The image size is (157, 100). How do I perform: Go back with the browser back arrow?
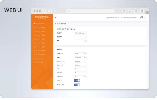pyautogui.click(x=44, y=11)
